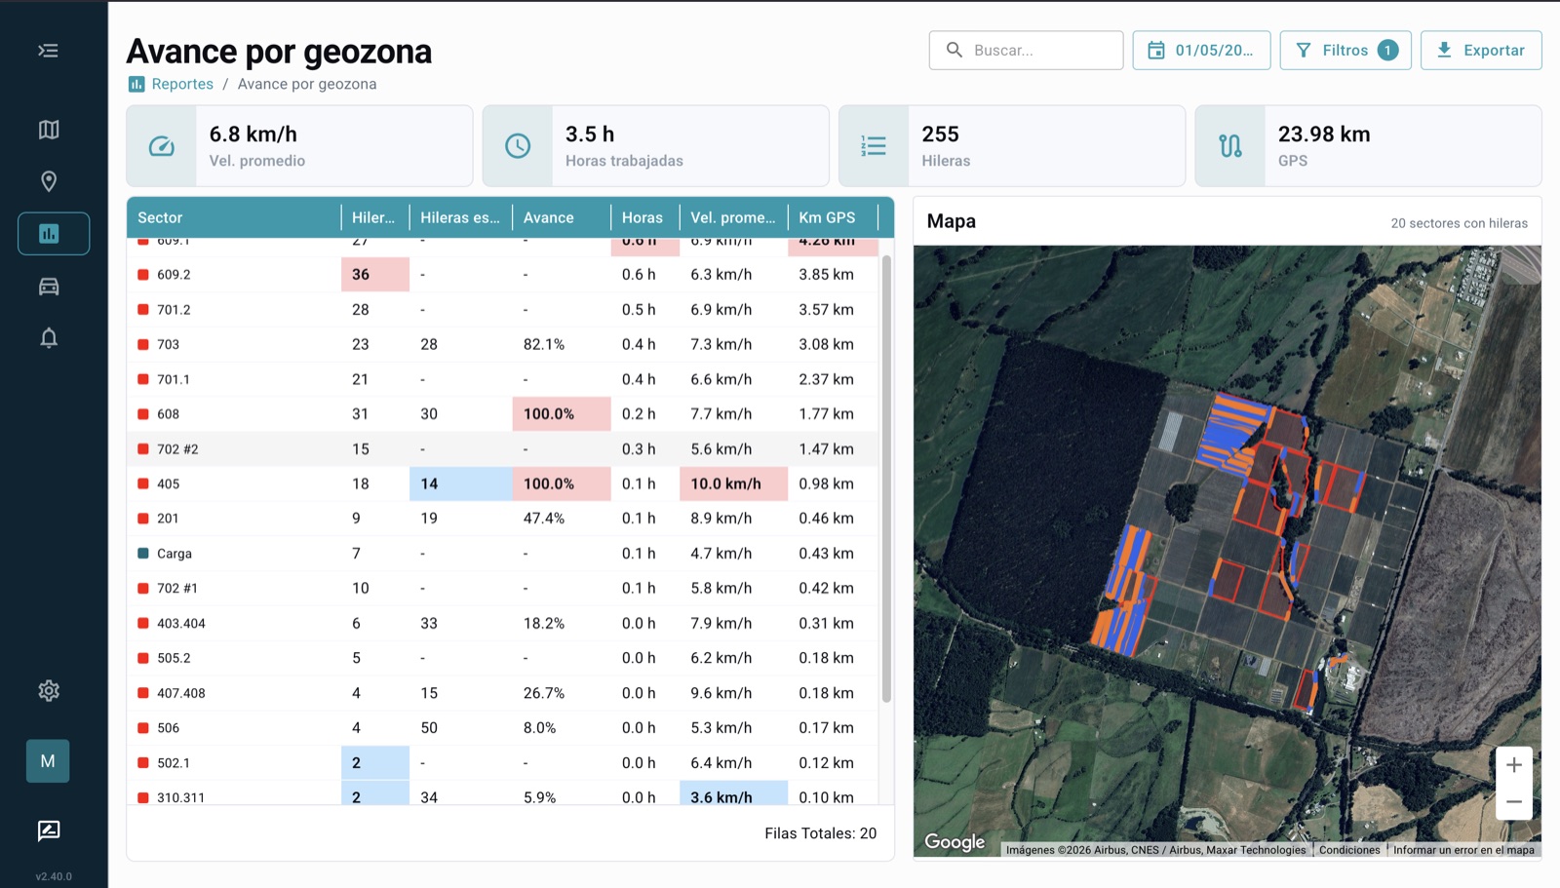
Task: Open the user avatar M
Action: tap(48, 761)
